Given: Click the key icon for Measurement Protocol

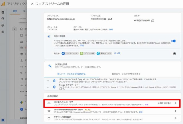Looking at the screenshot, I should (49, 111).
